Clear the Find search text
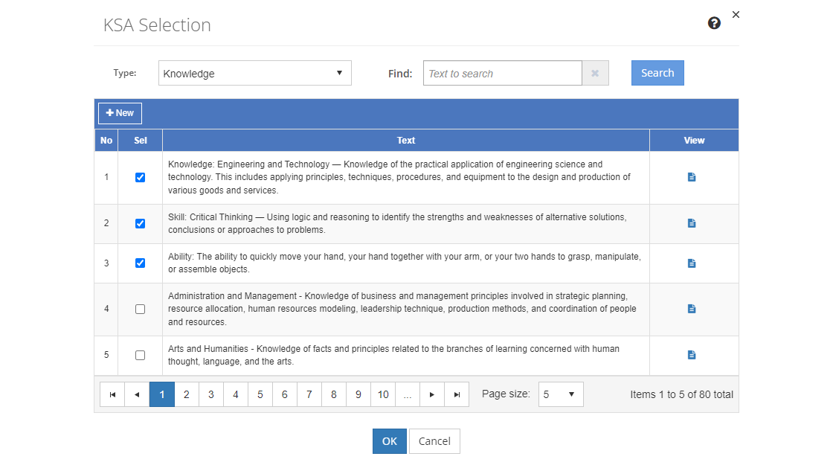 [595, 74]
